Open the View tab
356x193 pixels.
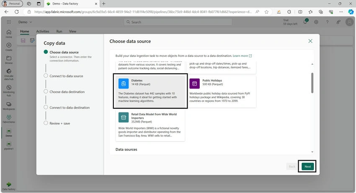pos(72,31)
